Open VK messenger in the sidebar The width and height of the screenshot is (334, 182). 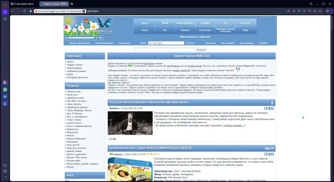click(x=5, y=96)
